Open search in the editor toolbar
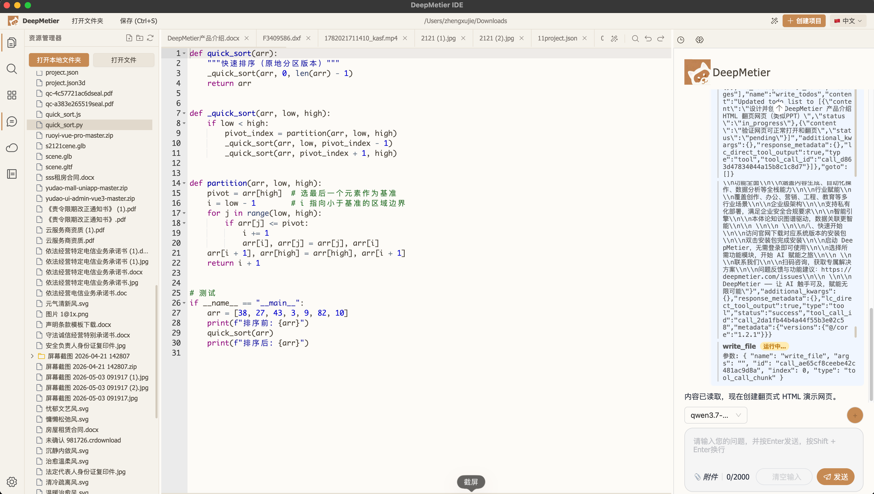 point(635,39)
